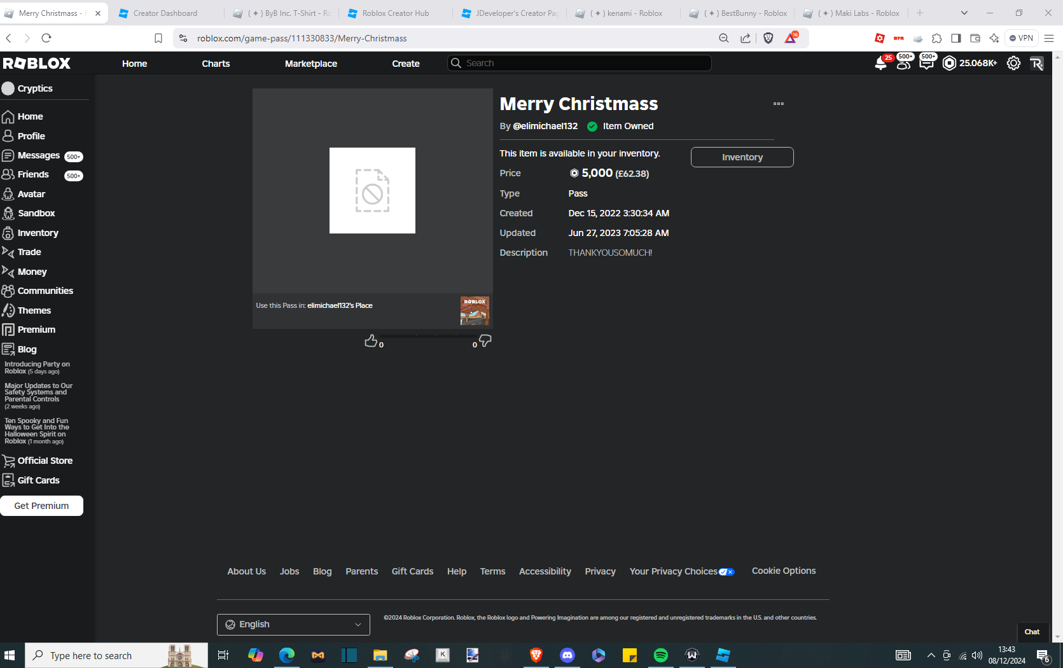Open the messages icon in header
Screen dimensions: 1063x668
click(926, 63)
